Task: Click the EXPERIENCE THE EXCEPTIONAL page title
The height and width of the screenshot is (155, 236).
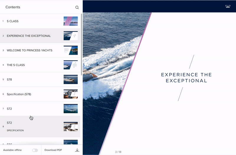Action: click(x=186, y=78)
